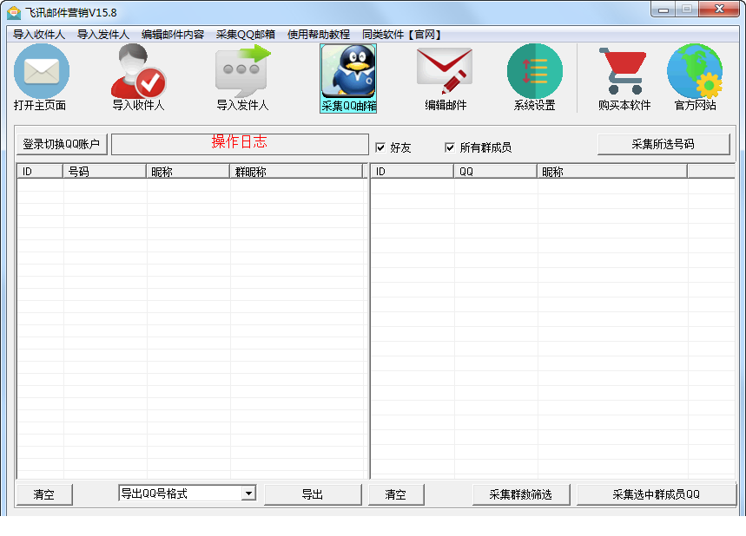Uncheck the 好友 checkbox
Viewport: 746px width, 536px height.
click(380, 147)
